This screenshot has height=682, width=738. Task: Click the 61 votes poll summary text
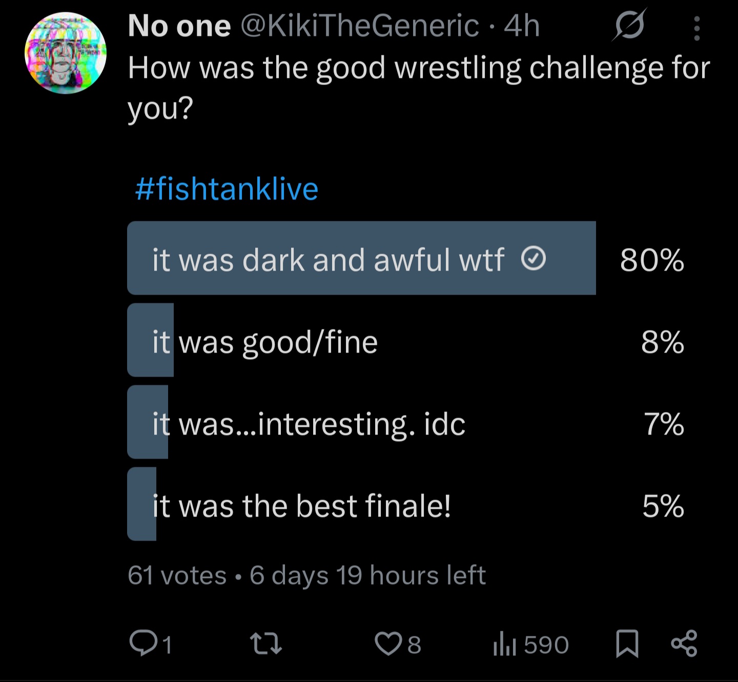coord(177,575)
